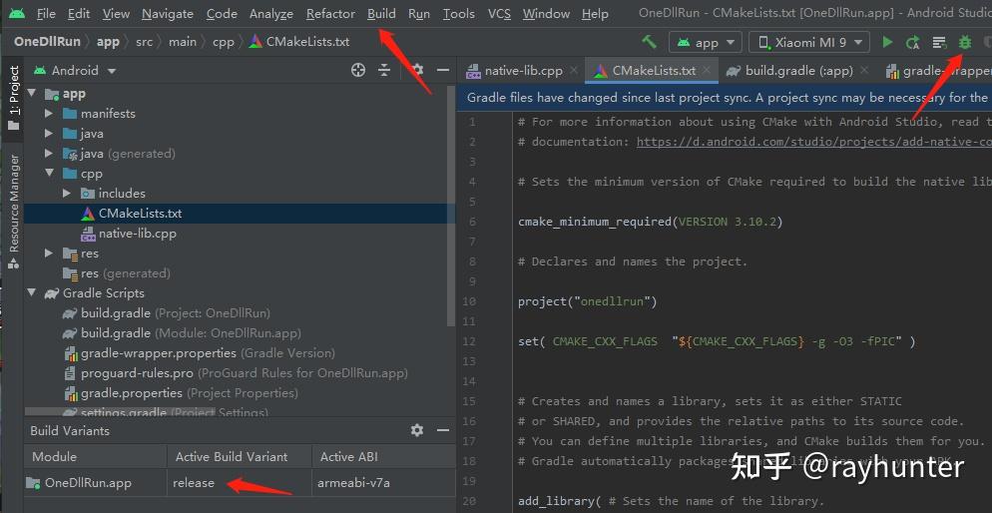Open the app run configuration dropdown
The image size is (992, 513).
[x=706, y=42]
